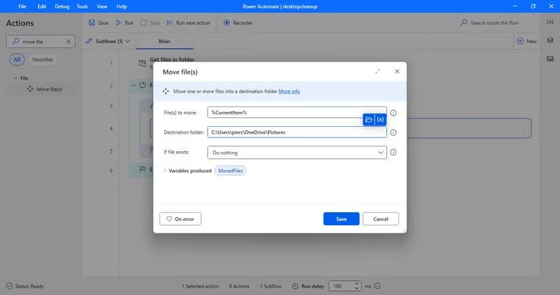
Task: Open the More info link
Action: (x=289, y=92)
